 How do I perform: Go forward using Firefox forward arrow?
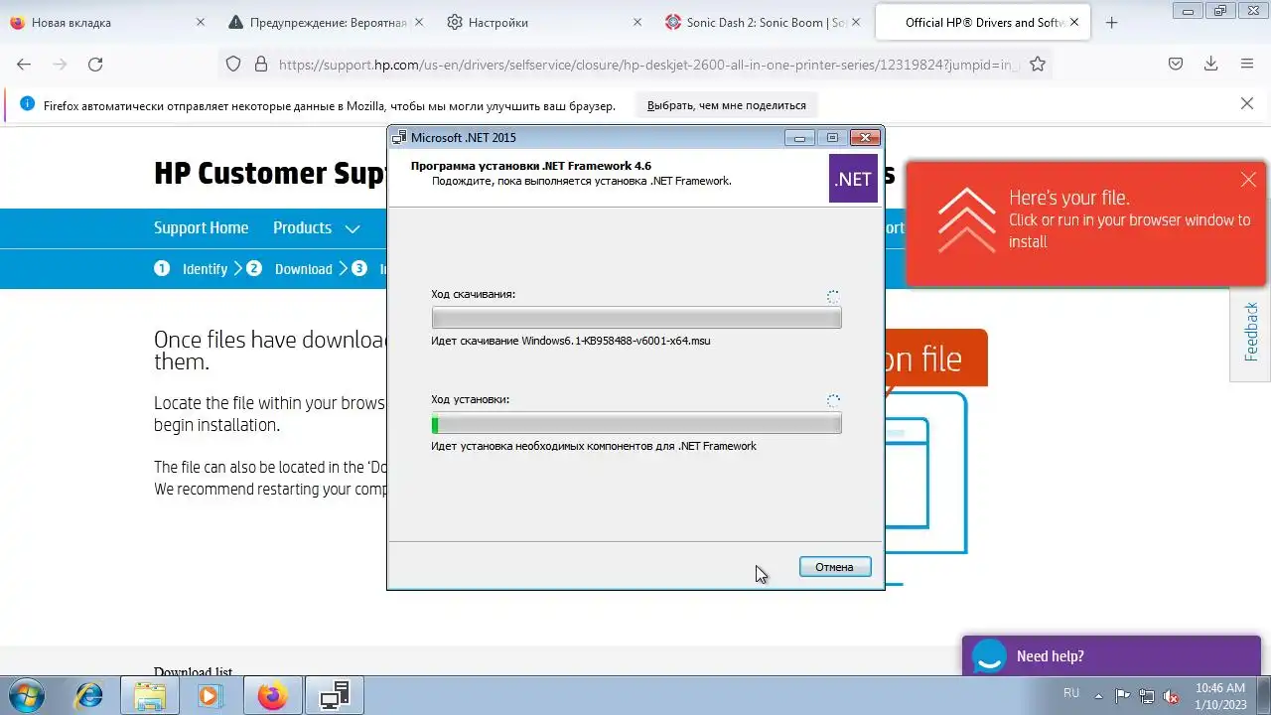click(x=60, y=64)
